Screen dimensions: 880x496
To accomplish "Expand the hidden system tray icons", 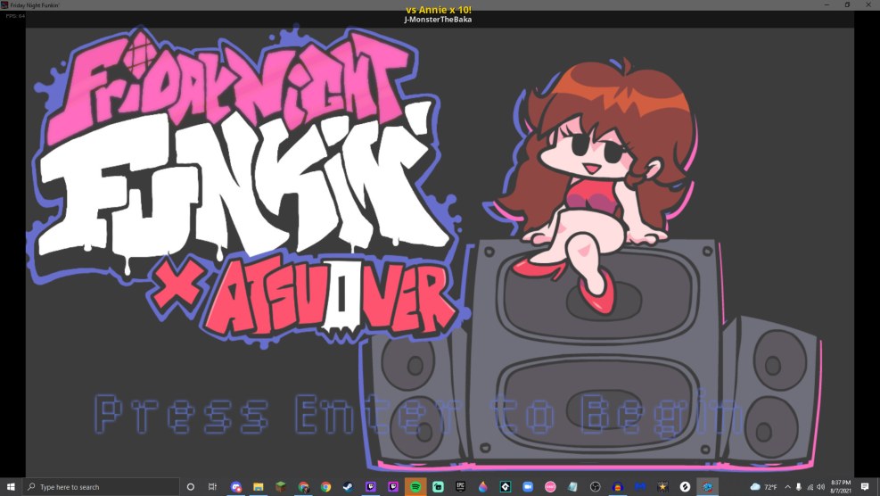I will 787,487.
